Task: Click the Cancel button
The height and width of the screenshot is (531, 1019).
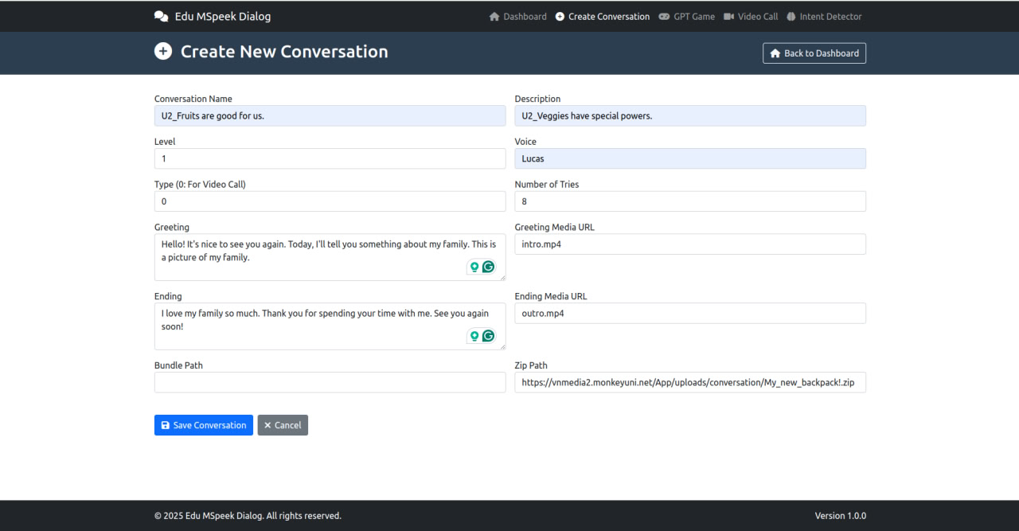Action: click(x=283, y=425)
